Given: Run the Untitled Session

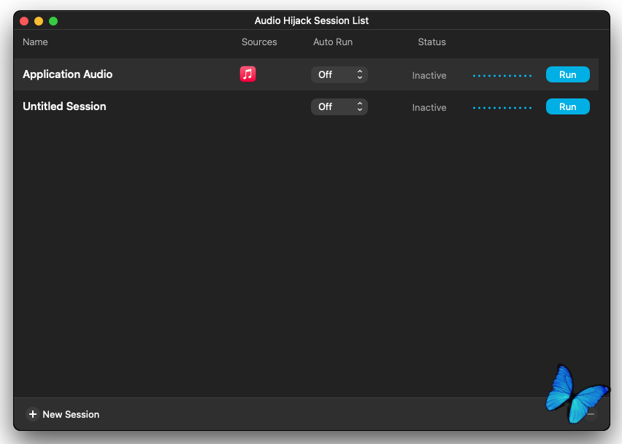Looking at the screenshot, I should tap(567, 106).
